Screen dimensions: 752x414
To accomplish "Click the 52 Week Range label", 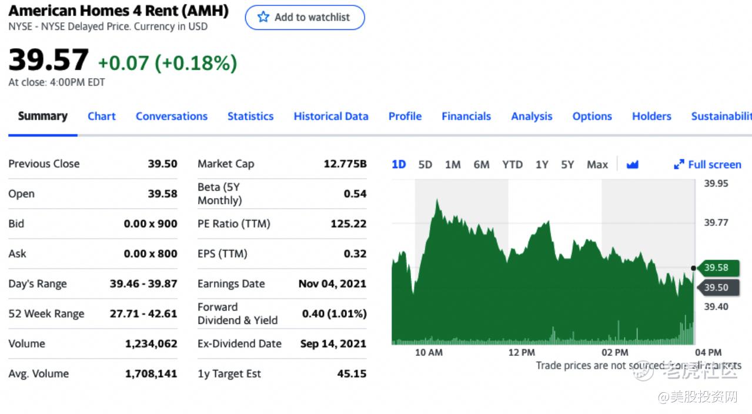I will 46,314.
